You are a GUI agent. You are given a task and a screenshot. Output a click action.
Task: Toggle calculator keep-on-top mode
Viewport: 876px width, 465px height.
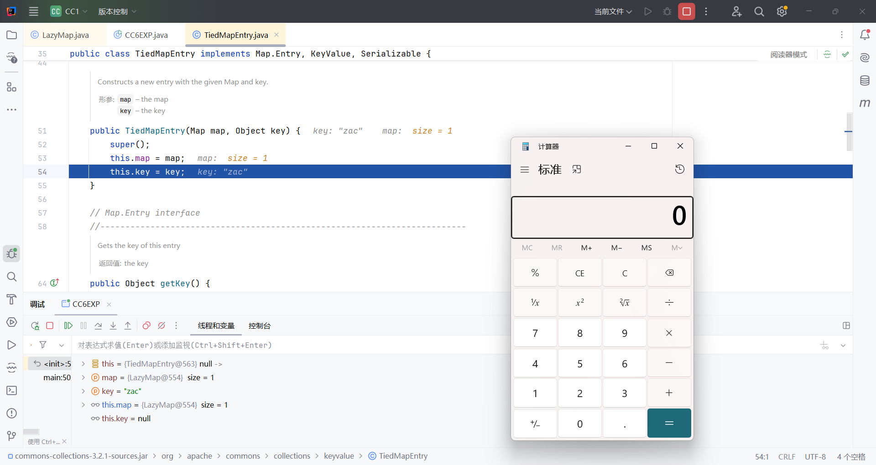click(x=577, y=170)
